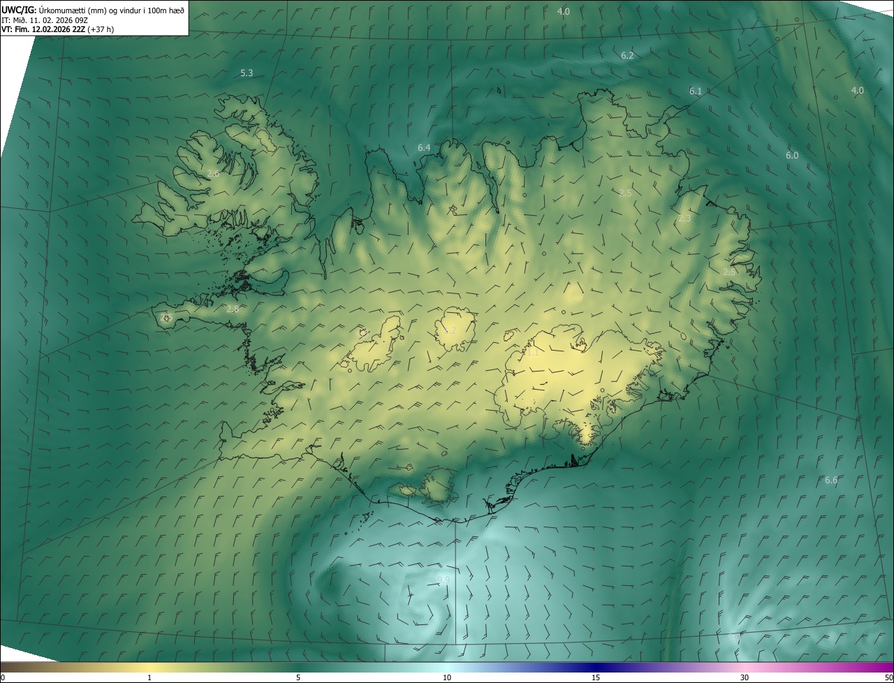Select the 2.3 value near the east coast
Screen dimensions: 894x683
[684, 219]
